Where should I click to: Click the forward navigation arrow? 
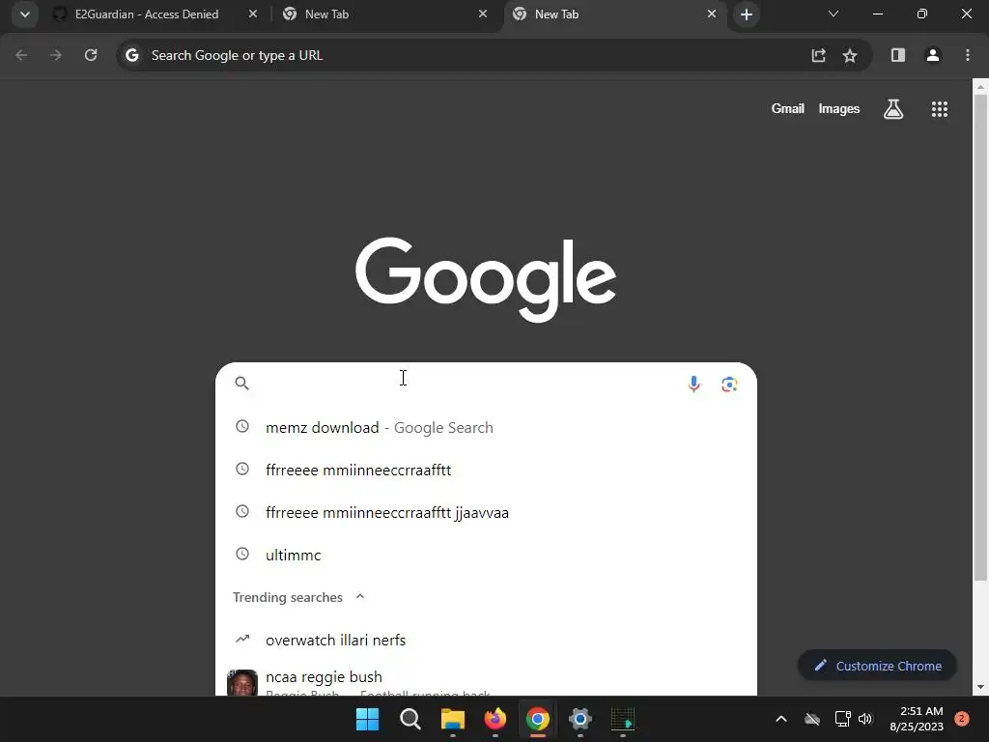pos(56,55)
